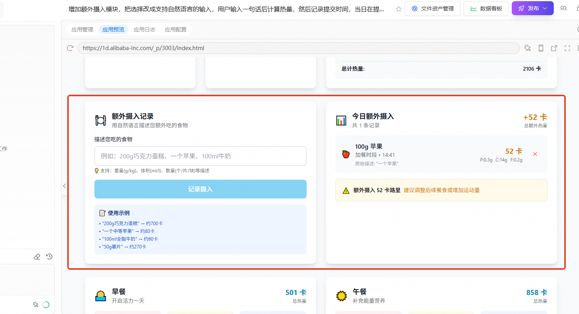Click the 今日额外摄入 heading

tap(373, 116)
